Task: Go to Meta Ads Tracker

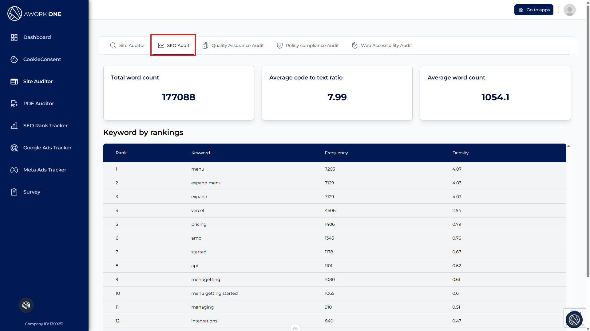Action: [x=45, y=170]
